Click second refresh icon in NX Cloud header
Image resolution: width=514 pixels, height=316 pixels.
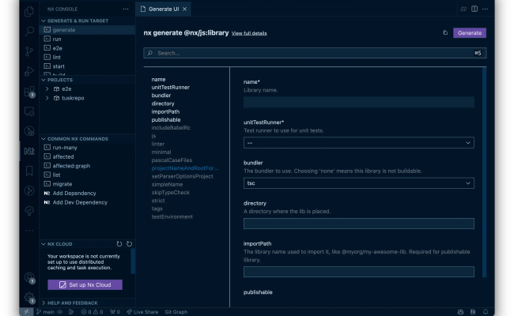[129, 244]
